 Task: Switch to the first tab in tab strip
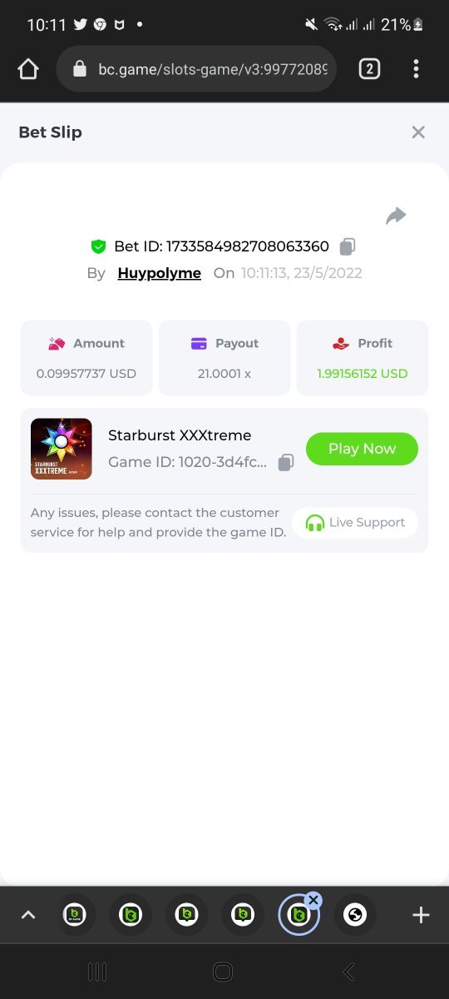[75, 915]
